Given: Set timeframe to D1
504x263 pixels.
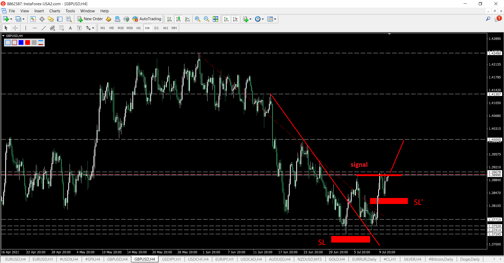Looking at the screenshot, I should [x=157, y=28].
